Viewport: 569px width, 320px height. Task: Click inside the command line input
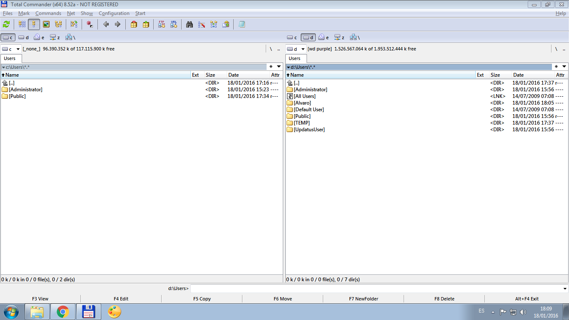pos(376,288)
